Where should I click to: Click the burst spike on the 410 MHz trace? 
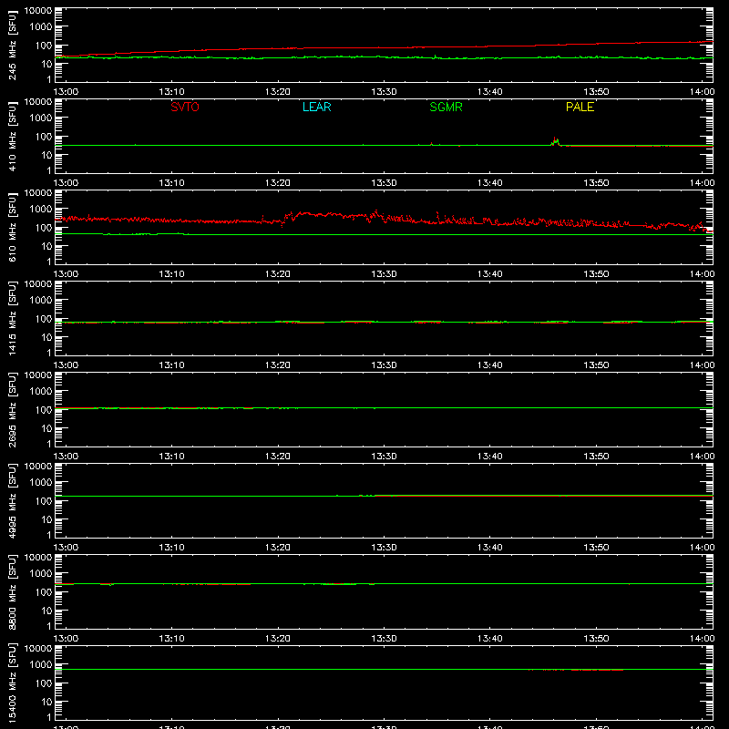(555, 141)
